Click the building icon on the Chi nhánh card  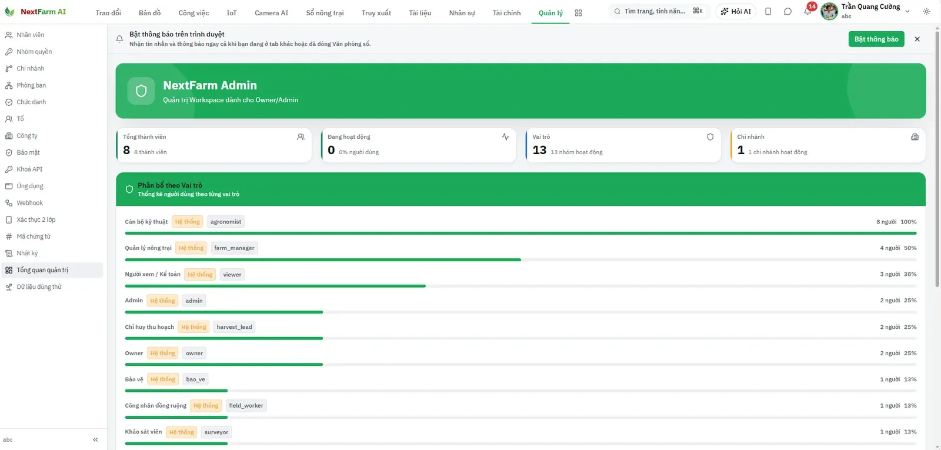click(915, 137)
